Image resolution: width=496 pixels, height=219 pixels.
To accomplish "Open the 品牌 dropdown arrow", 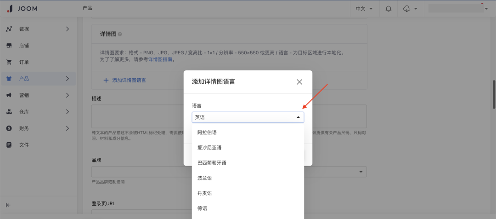I will click(x=361, y=172).
